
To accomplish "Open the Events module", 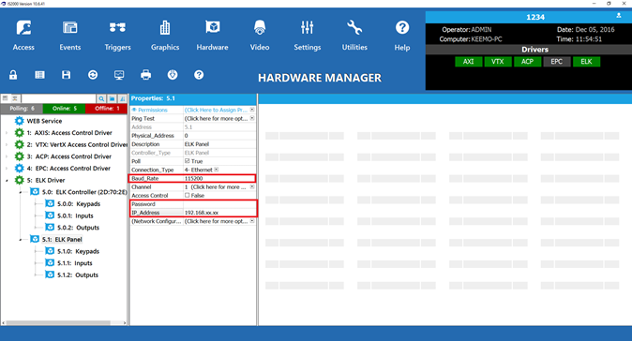I will 70,36.
